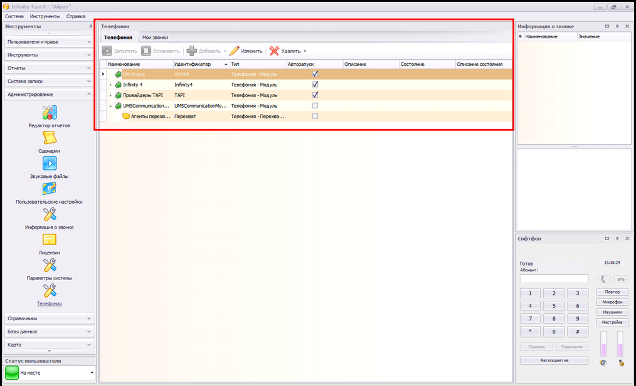Image resolution: width=636 pixels, height=386 pixels.
Task: Click the Микрофон button
Action: pos(612,302)
